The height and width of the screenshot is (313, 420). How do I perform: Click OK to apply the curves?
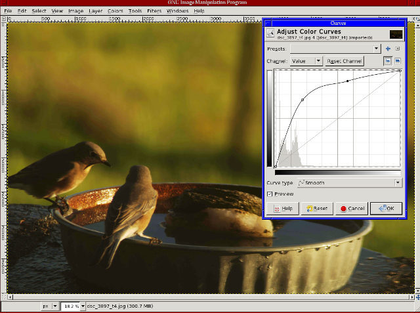tap(386, 208)
